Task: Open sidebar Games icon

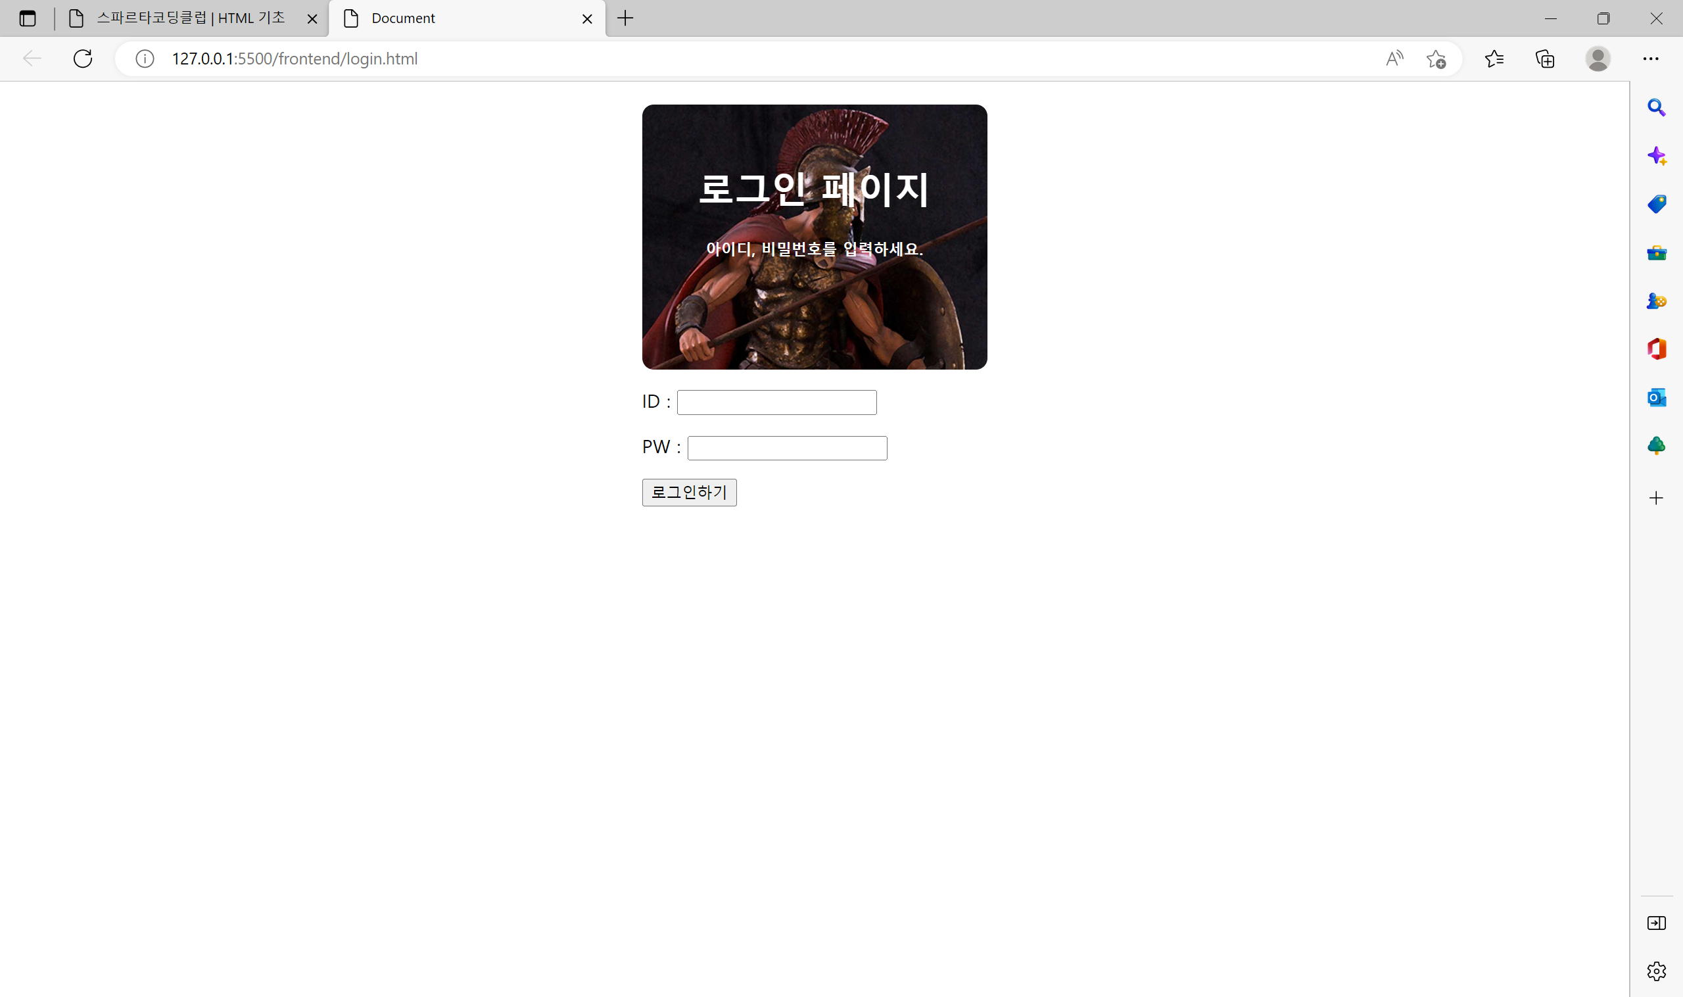Action: (1656, 301)
